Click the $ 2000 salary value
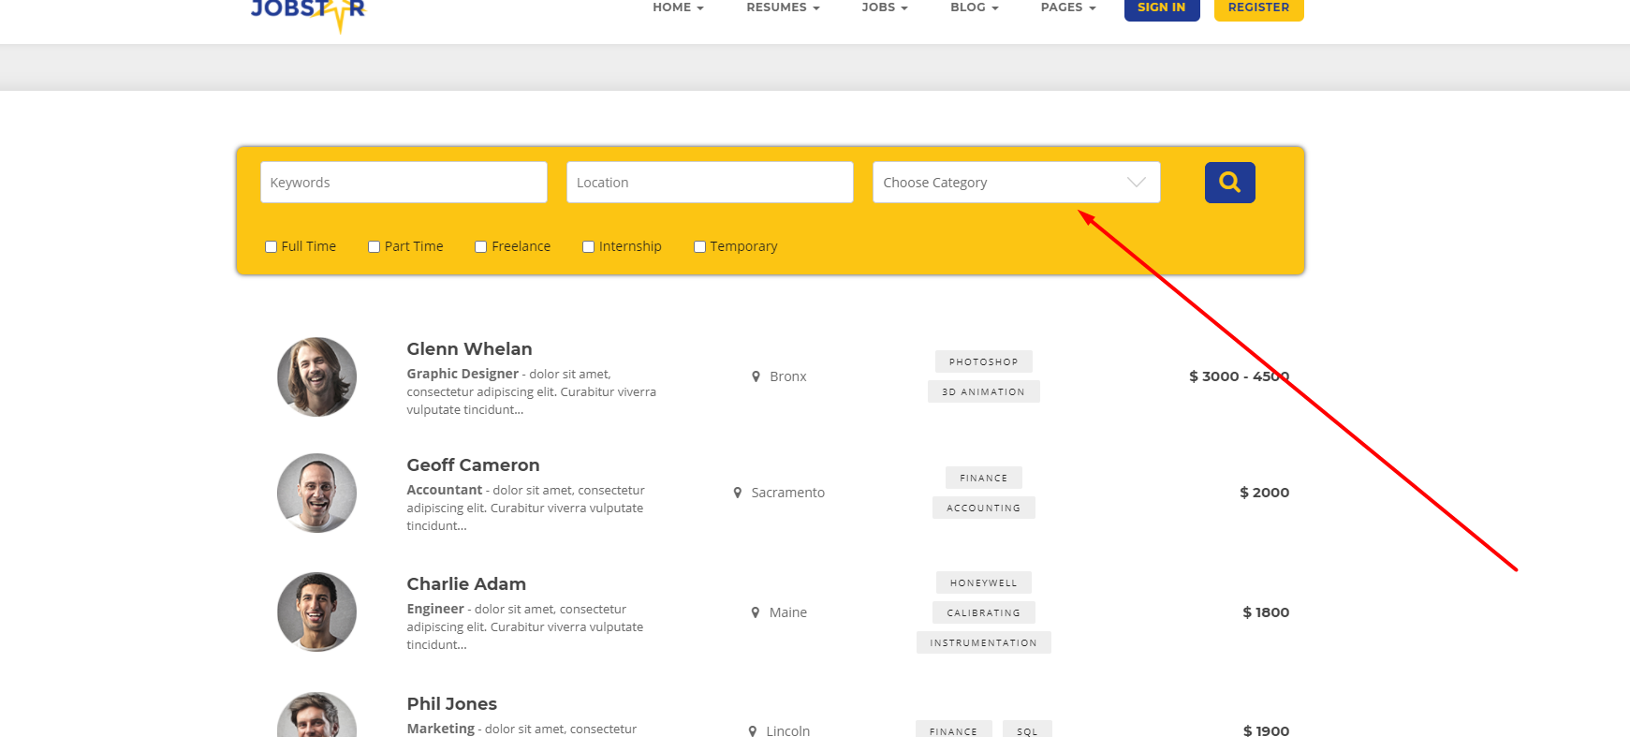The width and height of the screenshot is (1630, 737). pyautogui.click(x=1264, y=493)
